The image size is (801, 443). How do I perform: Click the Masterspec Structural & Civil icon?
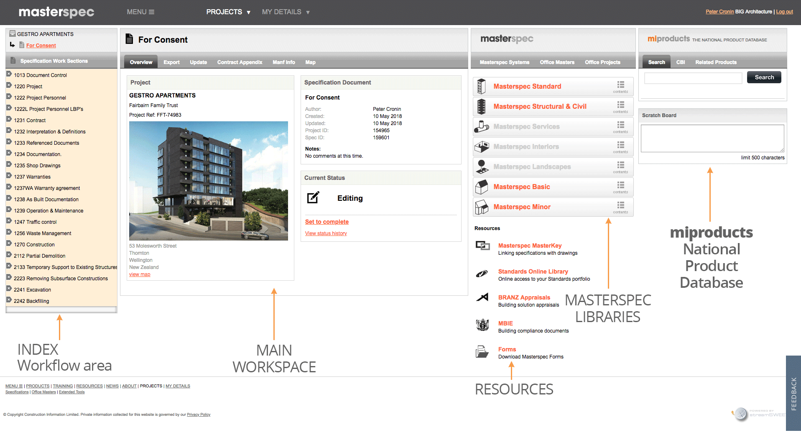click(482, 107)
